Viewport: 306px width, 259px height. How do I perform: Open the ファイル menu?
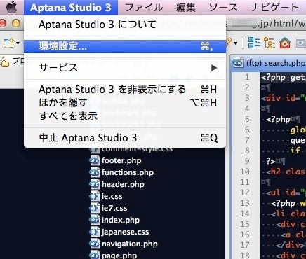144,8
